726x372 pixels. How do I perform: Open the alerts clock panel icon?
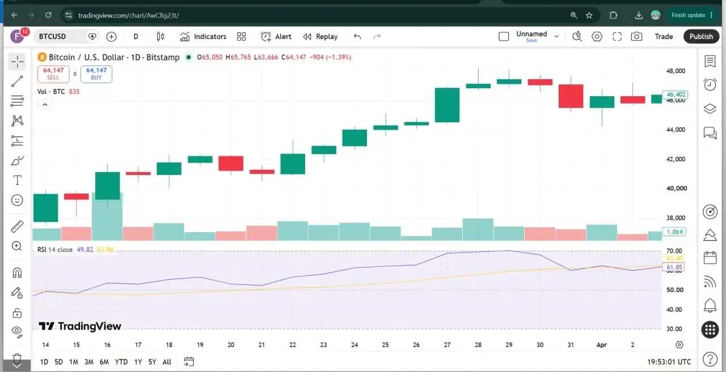click(710, 84)
